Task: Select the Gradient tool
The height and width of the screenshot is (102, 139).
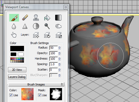Action: (58, 18)
